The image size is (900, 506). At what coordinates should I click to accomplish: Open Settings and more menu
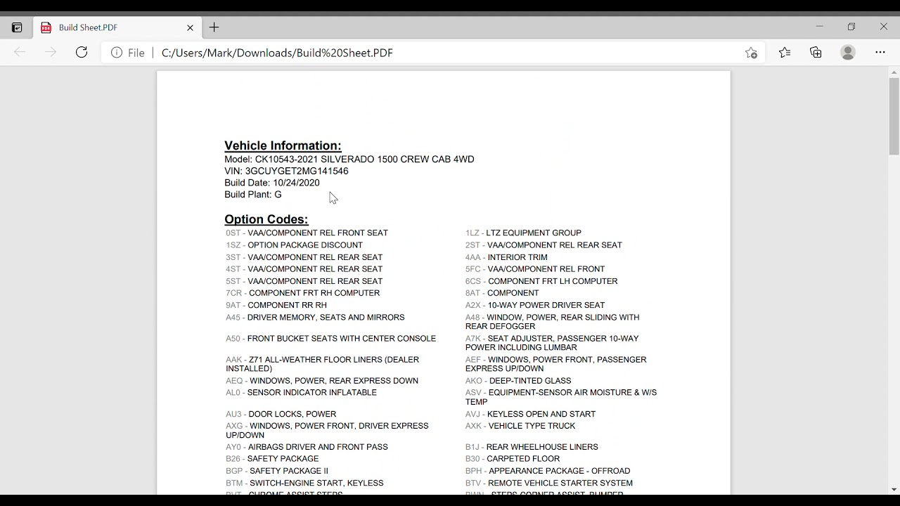(880, 53)
